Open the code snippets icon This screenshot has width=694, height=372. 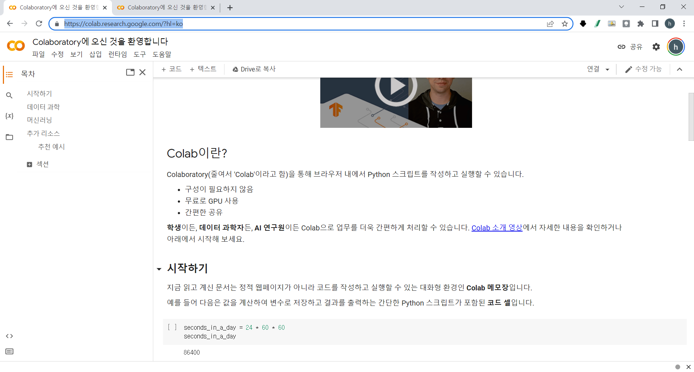[9, 336]
